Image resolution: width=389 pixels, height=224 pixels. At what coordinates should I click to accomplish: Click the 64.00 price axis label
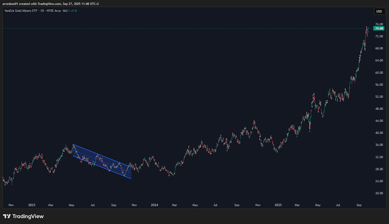click(379, 60)
